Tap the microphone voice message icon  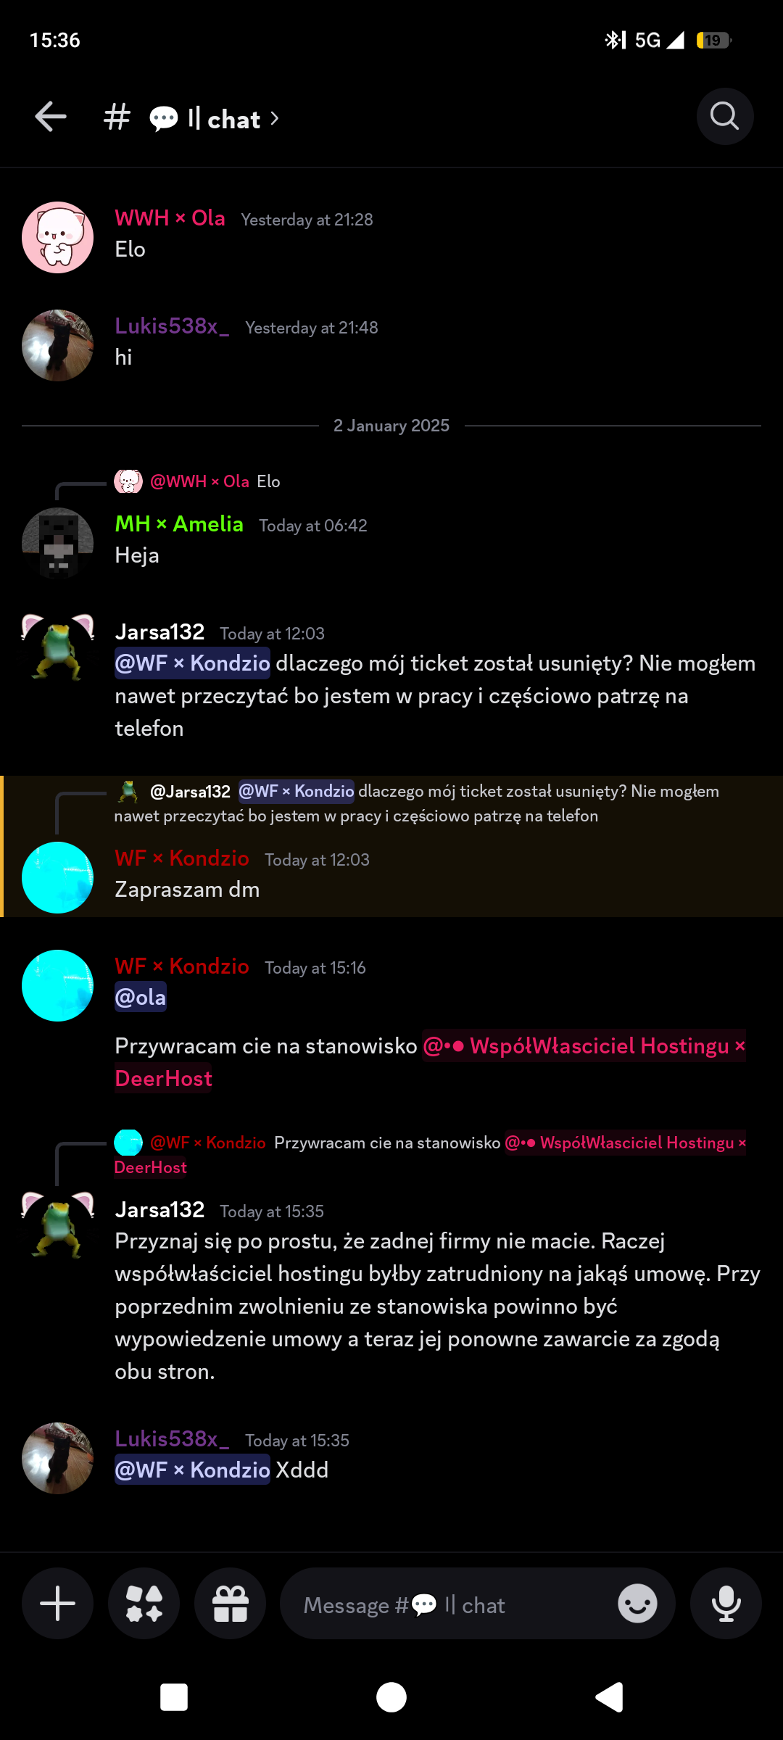tap(726, 1604)
